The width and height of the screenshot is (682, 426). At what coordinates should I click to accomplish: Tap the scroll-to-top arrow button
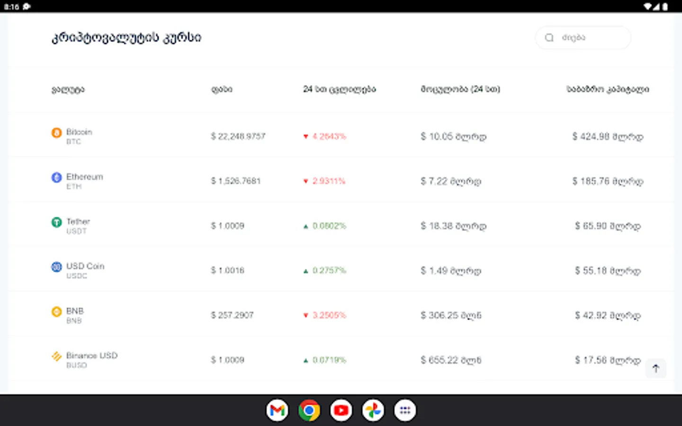[x=656, y=368]
